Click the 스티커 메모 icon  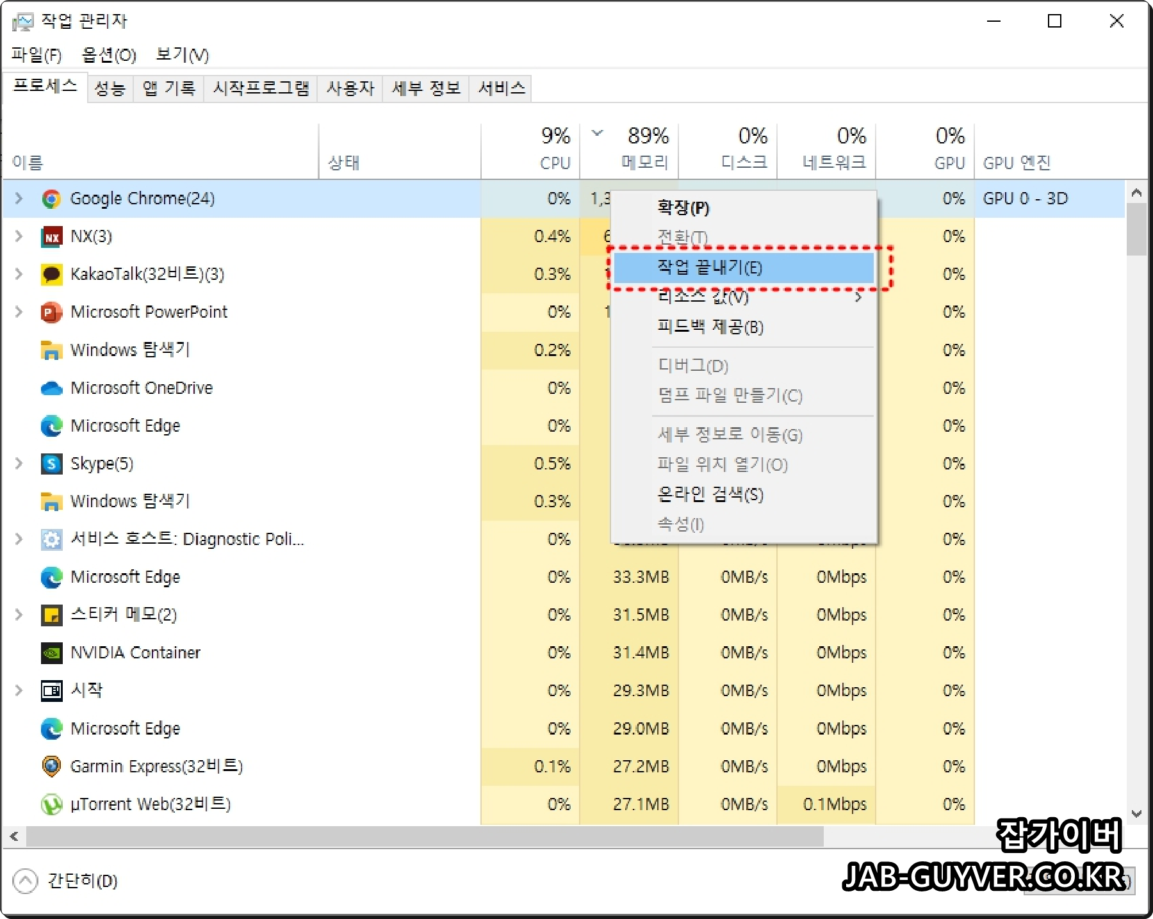coord(51,615)
